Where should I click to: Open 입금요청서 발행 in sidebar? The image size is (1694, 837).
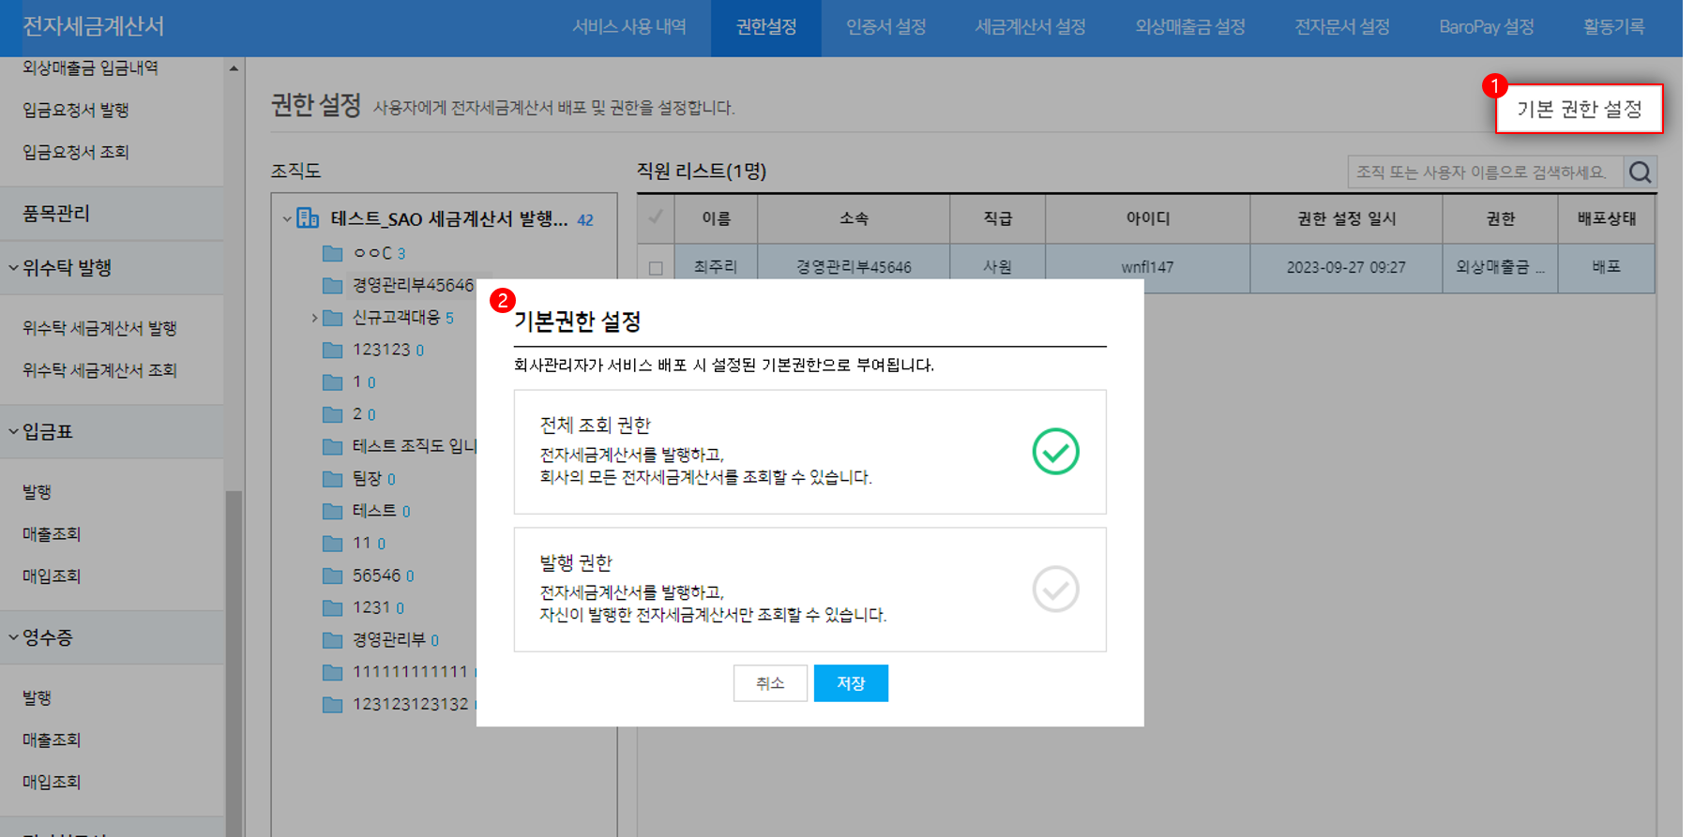(76, 111)
